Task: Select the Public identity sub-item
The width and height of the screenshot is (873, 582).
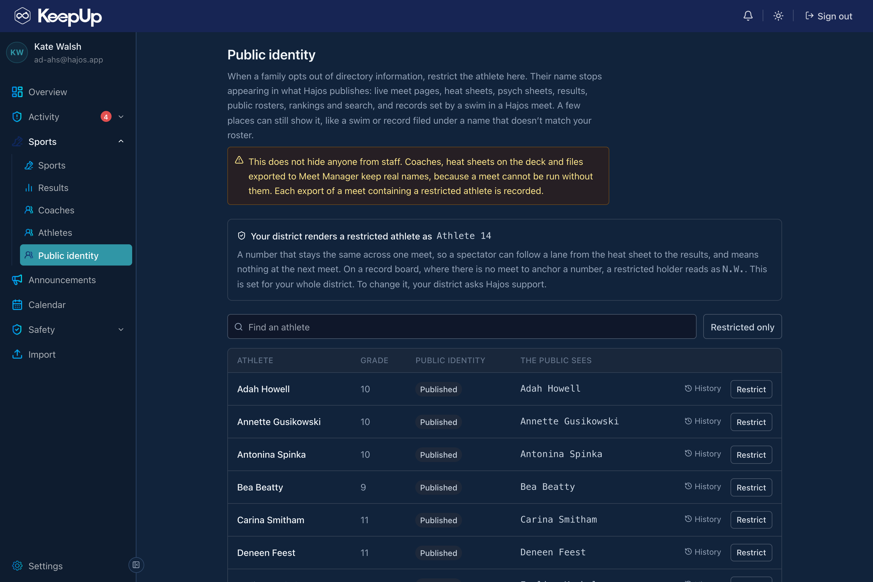Action: point(76,255)
